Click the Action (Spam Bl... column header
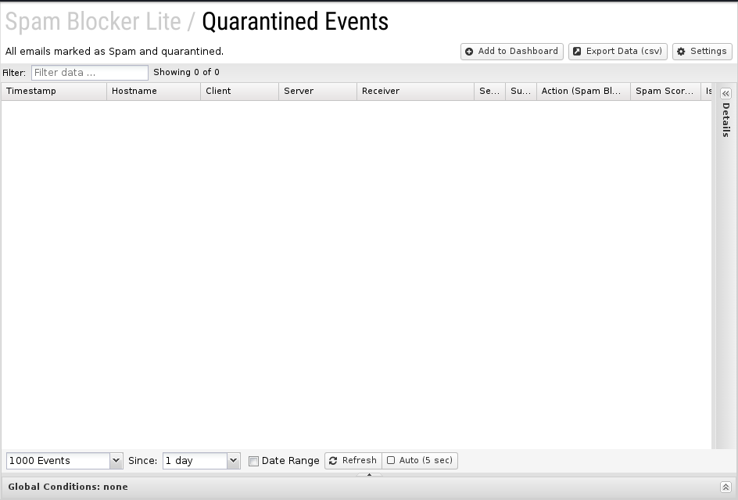This screenshot has height=500, width=738. tap(583, 91)
